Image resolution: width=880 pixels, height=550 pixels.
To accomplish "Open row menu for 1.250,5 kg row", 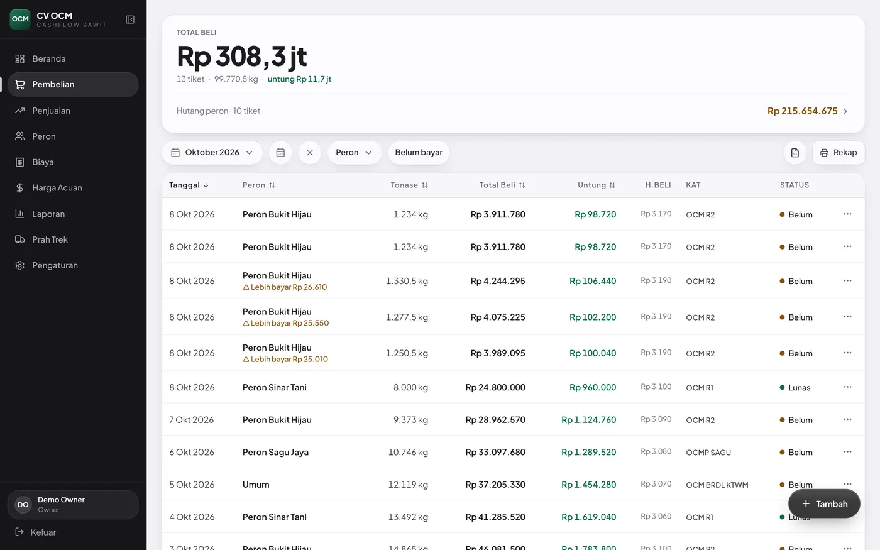I will click(x=847, y=353).
